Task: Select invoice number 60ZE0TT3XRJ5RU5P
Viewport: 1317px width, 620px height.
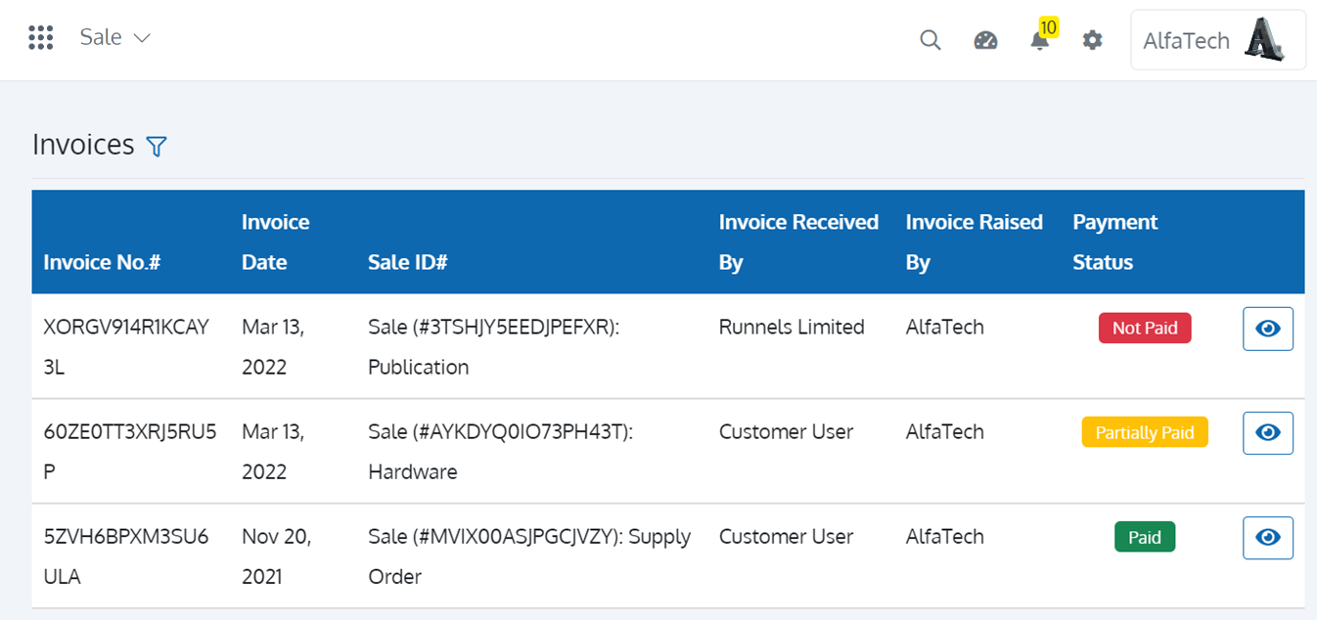Action: [130, 452]
